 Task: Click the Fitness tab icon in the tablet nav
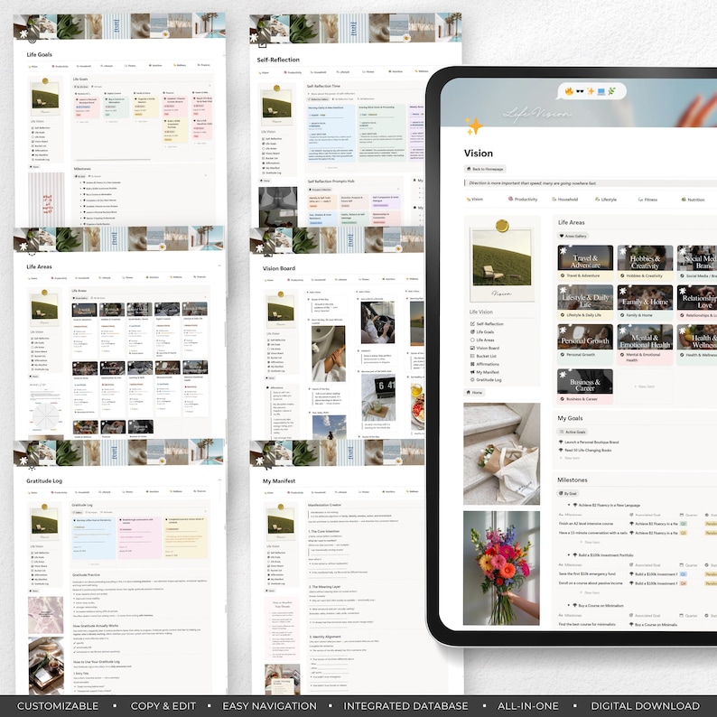click(640, 200)
